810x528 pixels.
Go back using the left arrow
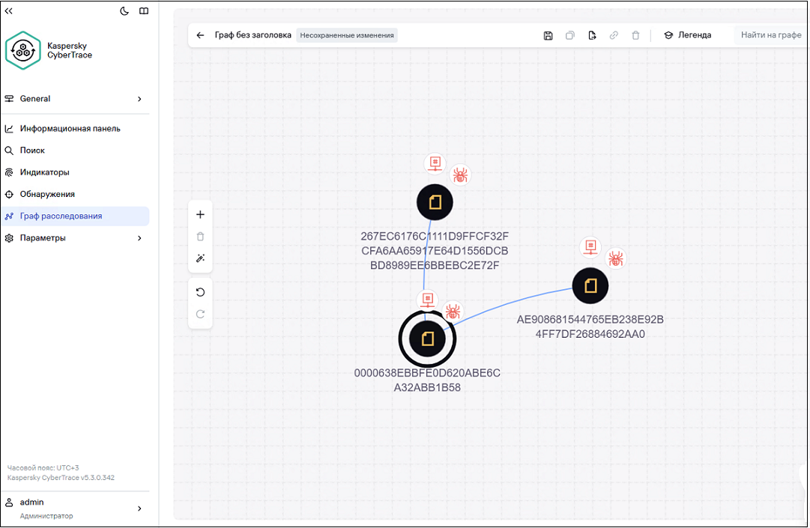[x=200, y=35]
